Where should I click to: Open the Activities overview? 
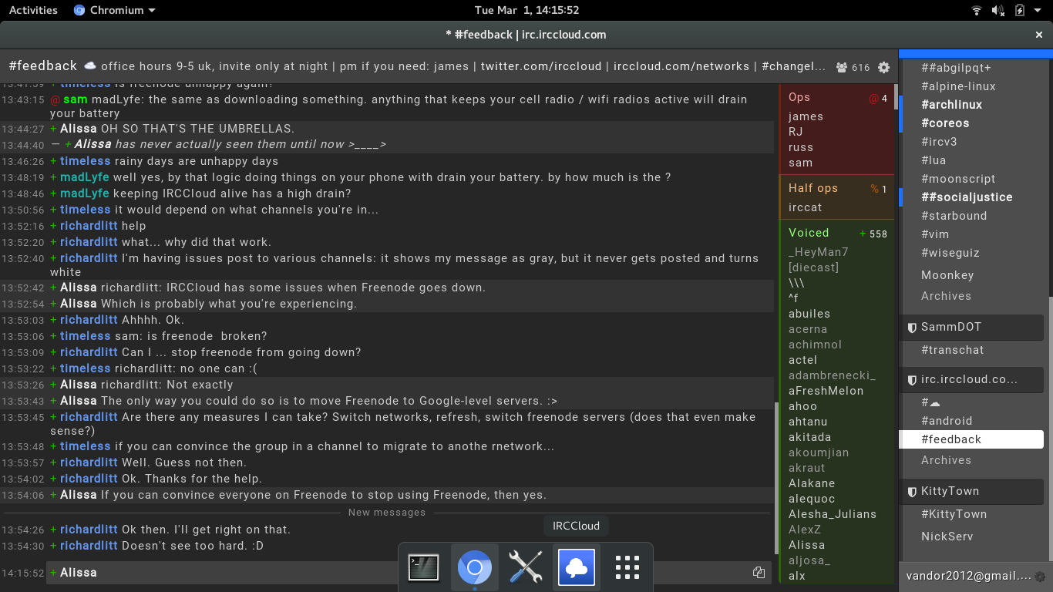(x=33, y=10)
